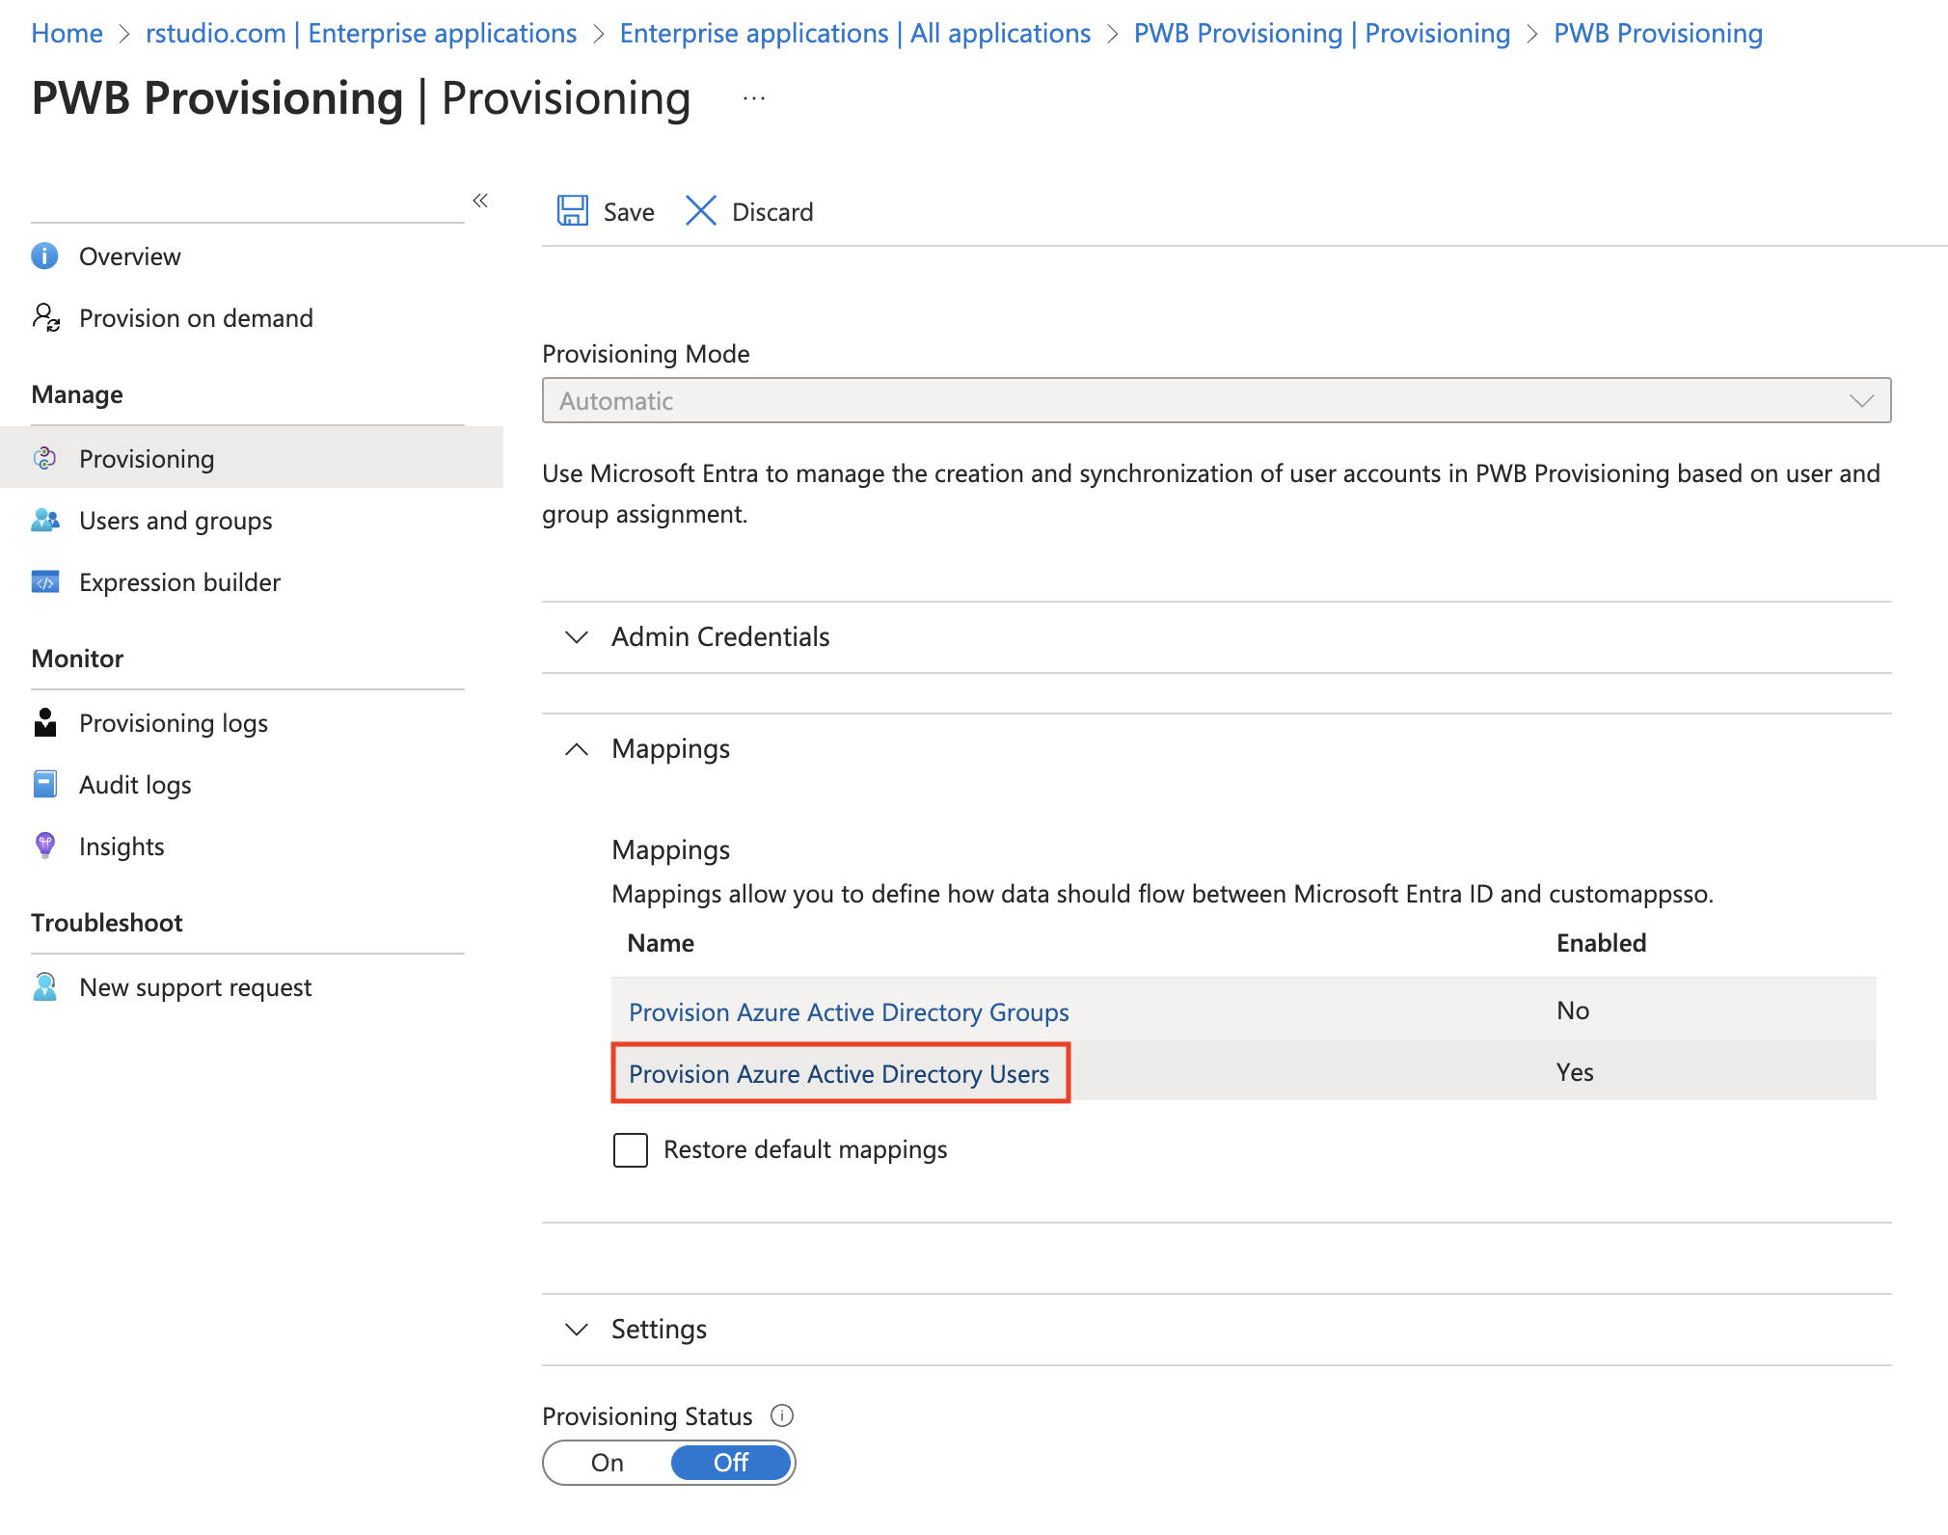This screenshot has width=1948, height=1535.
Task: Open New support request menu item
Action: 195,987
